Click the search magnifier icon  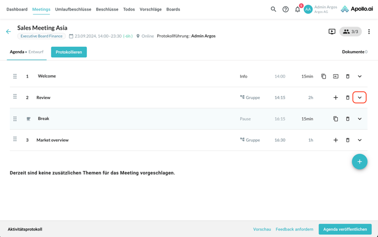[x=273, y=9]
